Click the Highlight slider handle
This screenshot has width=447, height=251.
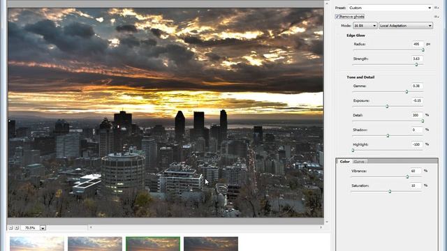tap(353, 151)
